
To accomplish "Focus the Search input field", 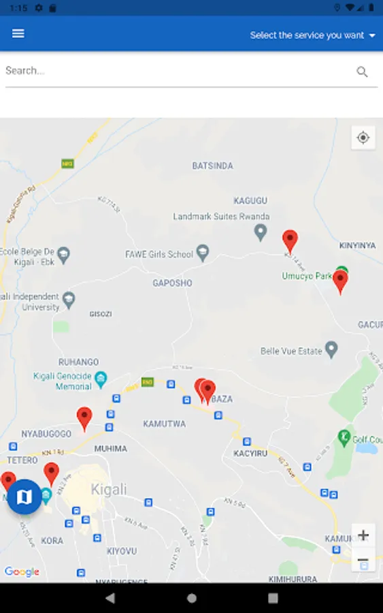I will (x=178, y=71).
